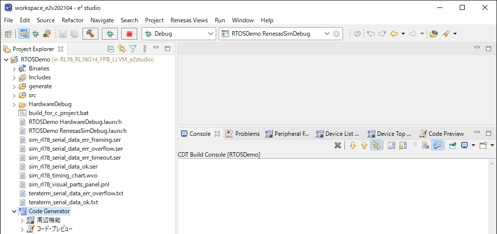Maximize the Project Explorer view

click(x=167, y=49)
